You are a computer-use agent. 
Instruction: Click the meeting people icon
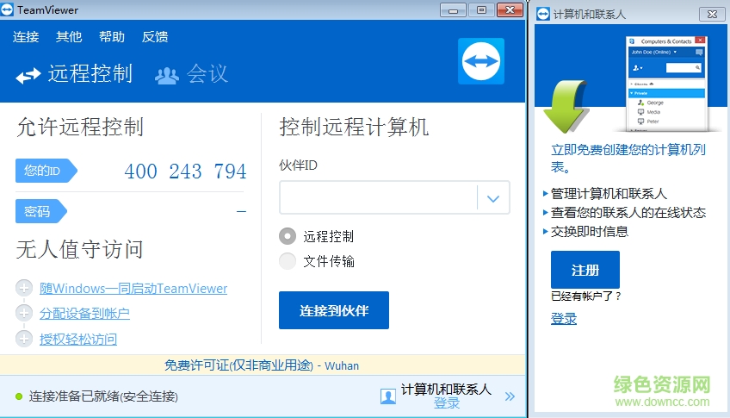pos(167,76)
